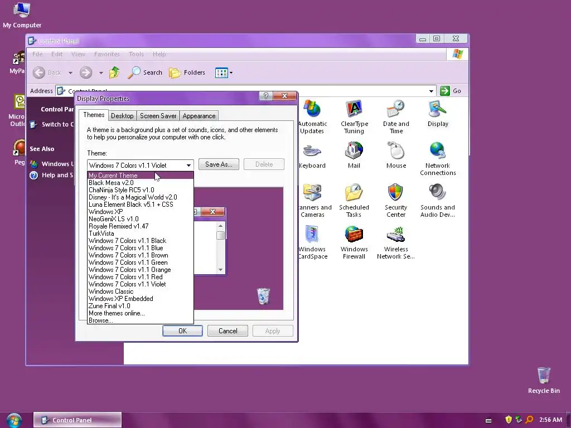The width and height of the screenshot is (571, 428).
Task: Open the Favorites menu
Action: click(107, 54)
